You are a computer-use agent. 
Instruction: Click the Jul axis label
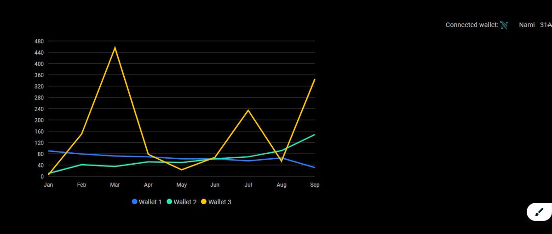[248, 185]
